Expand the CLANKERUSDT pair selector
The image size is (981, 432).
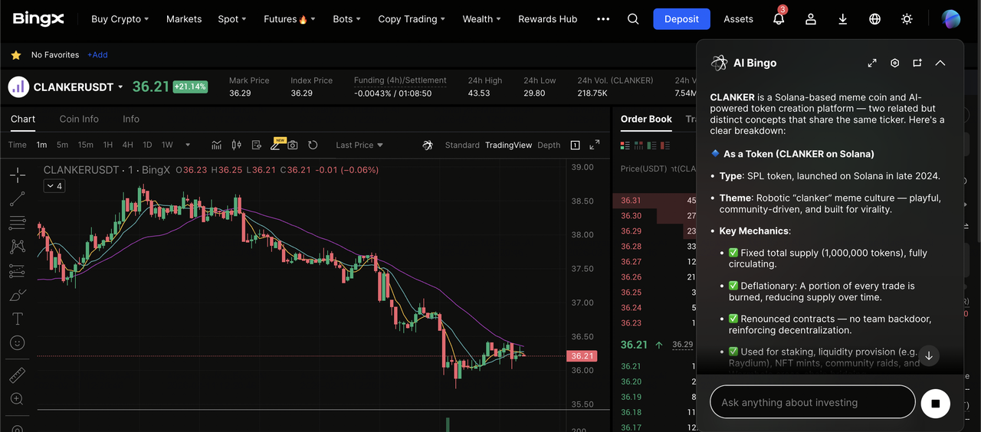(x=120, y=87)
